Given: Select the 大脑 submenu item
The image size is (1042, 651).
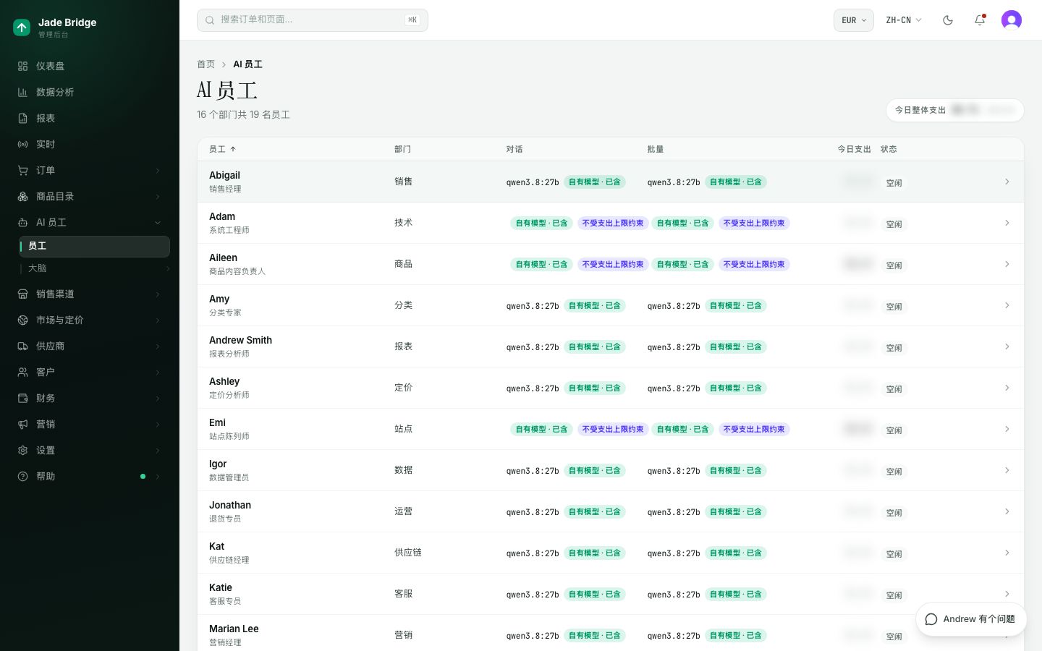Looking at the screenshot, I should (95, 268).
